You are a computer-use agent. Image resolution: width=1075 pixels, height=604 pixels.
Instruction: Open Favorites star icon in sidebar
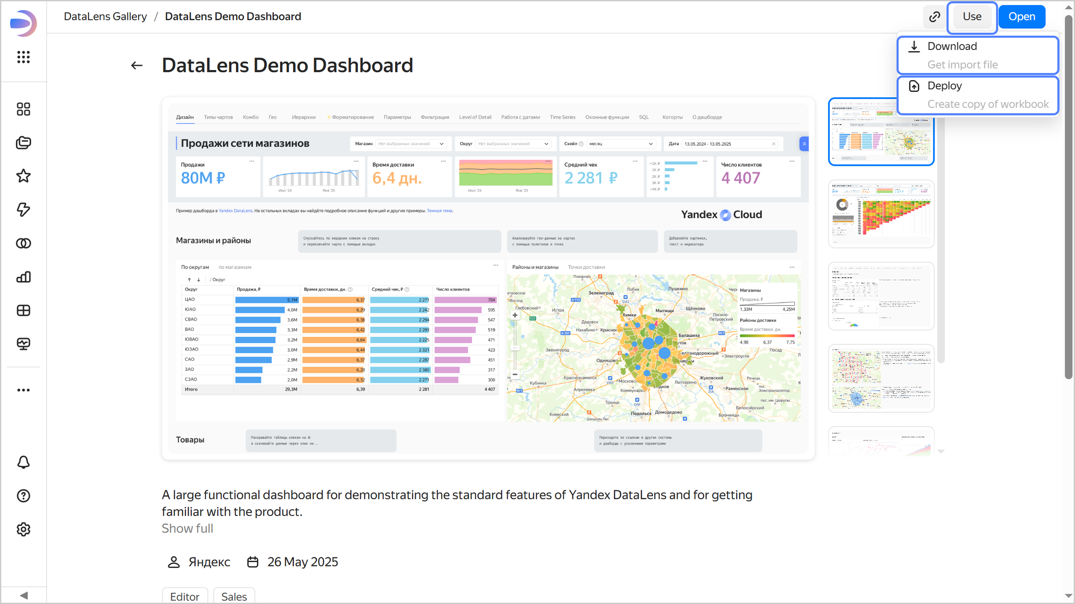coord(24,176)
